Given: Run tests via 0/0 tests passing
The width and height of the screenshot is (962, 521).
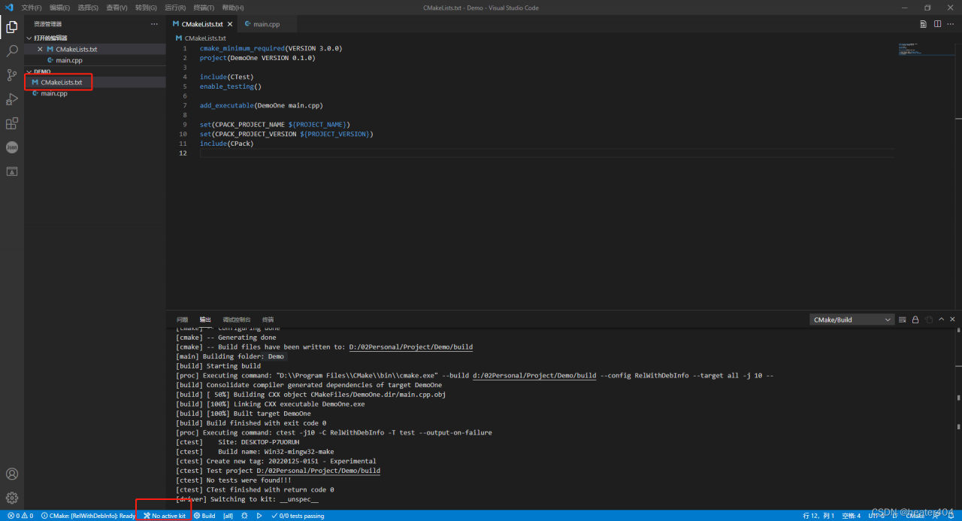Looking at the screenshot, I should point(298,516).
